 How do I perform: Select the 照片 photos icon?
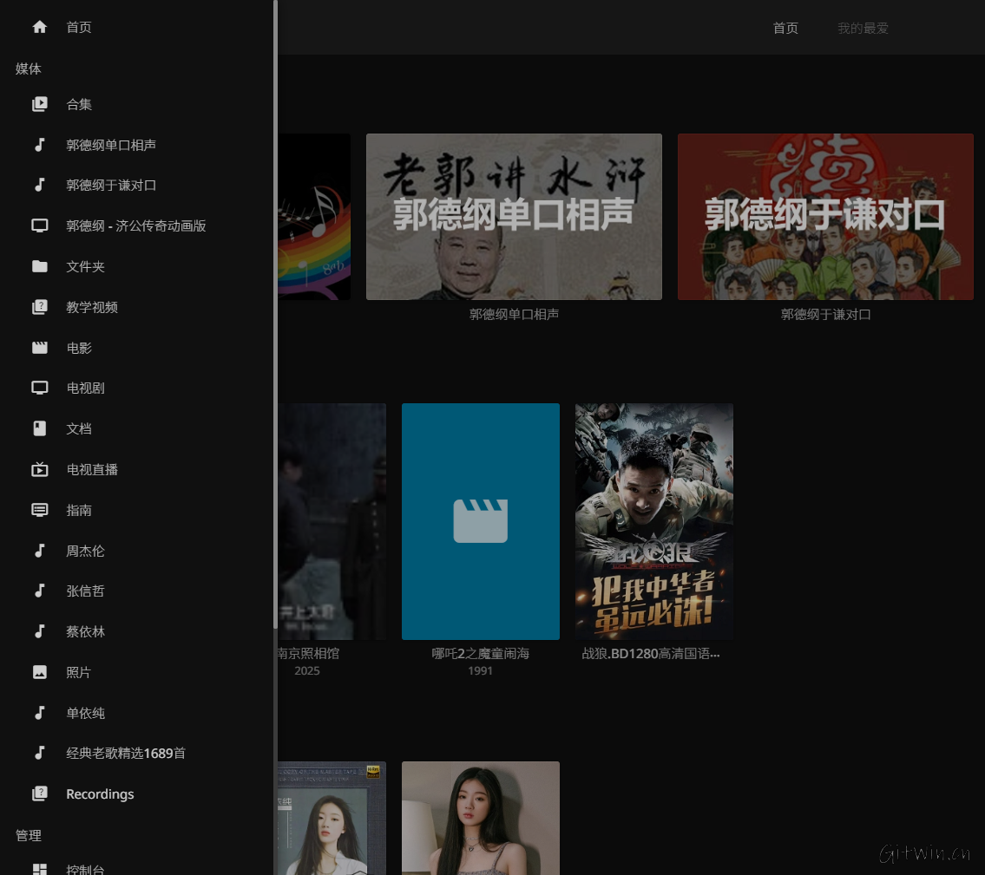click(39, 672)
